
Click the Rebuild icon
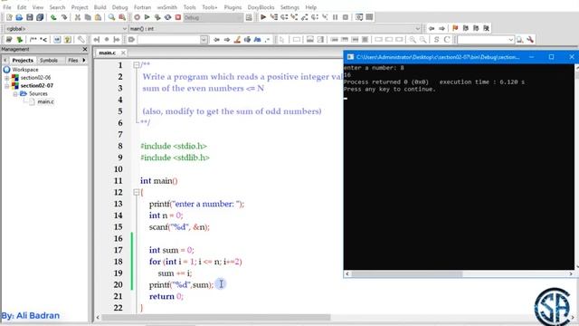[167, 17]
